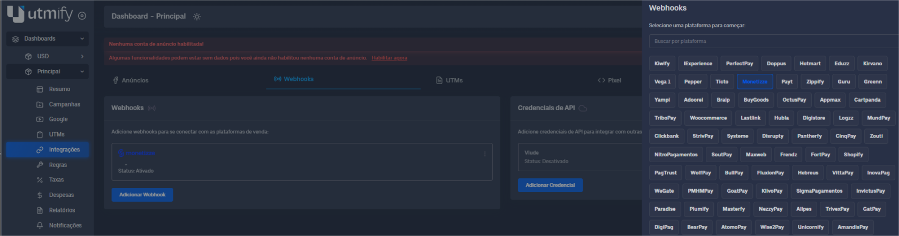Select the PerfectPay platform
Screen dimensions: 899x236
[740, 64]
